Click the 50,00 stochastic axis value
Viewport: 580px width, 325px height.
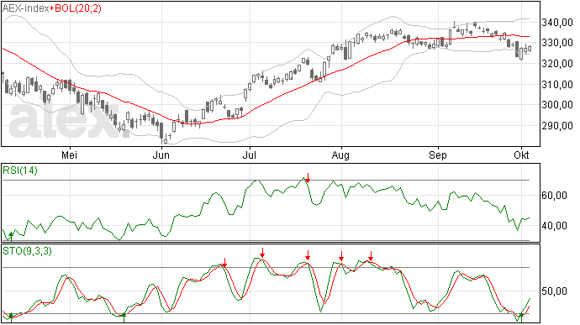(554, 291)
